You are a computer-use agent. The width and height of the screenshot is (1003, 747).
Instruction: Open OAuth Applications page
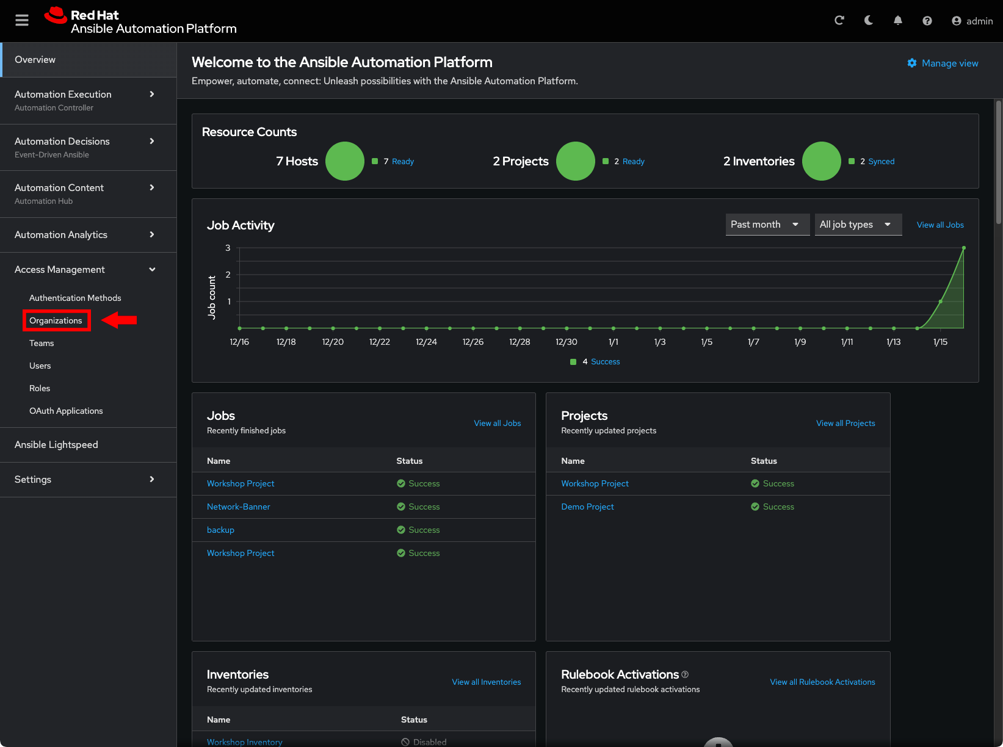tap(66, 411)
